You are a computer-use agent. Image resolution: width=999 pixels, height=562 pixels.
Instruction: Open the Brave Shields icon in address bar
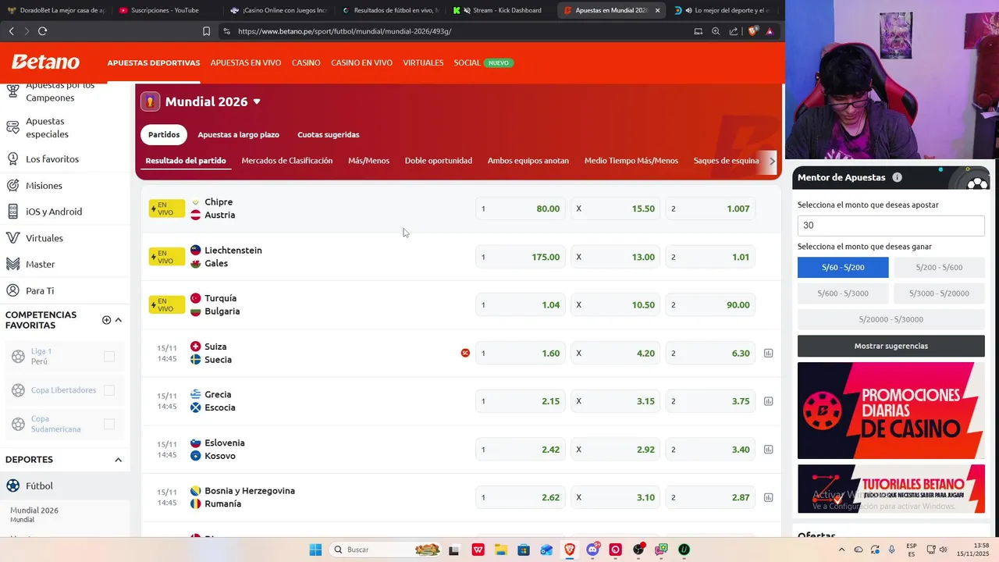pyautogui.click(x=752, y=31)
